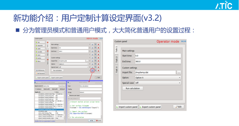Switch to Tab 3 in Operator mode panel
This screenshot has width=239, height=126.
[117, 69]
